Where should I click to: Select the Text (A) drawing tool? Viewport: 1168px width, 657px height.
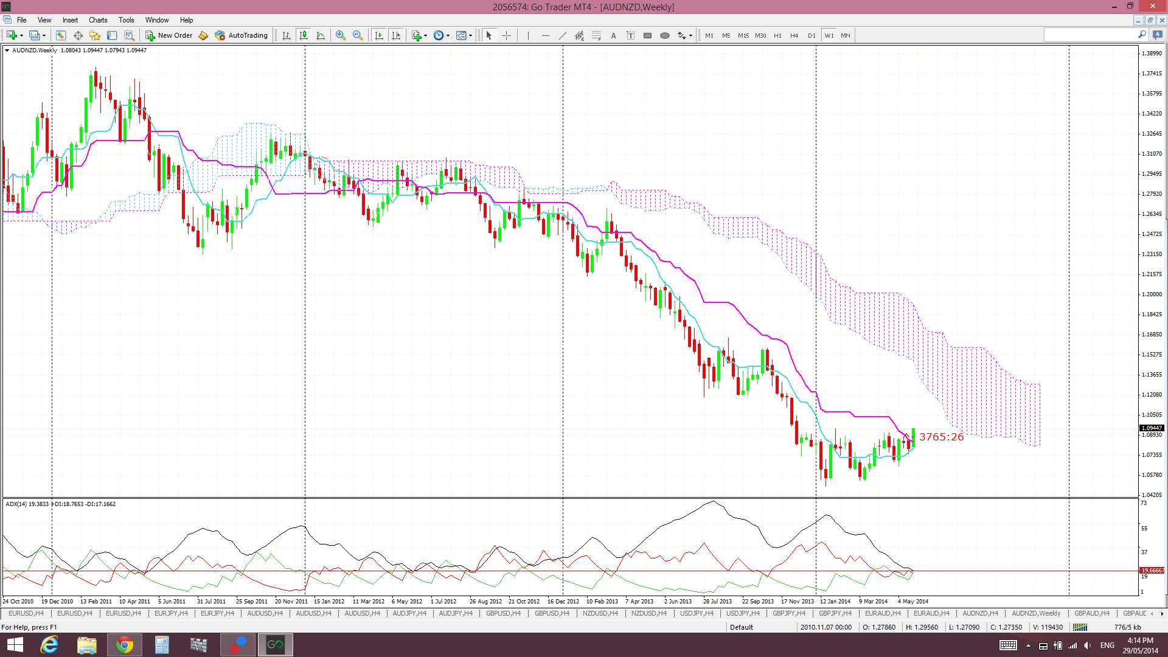tap(613, 35)
